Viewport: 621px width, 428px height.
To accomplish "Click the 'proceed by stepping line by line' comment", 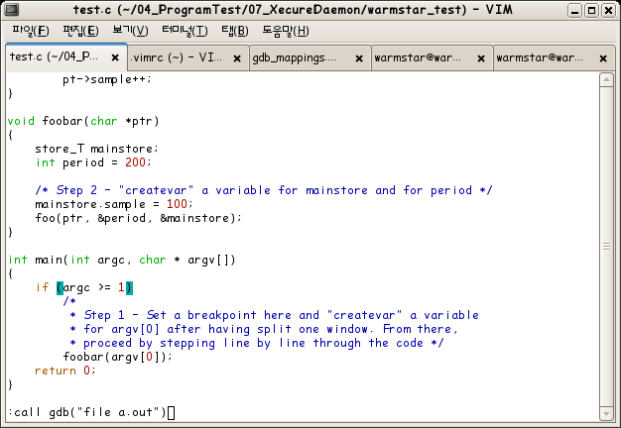I will tap(257, 343).
